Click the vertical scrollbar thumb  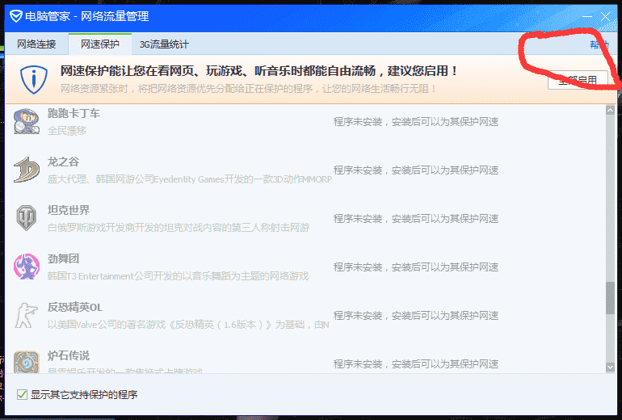[611, 298]
